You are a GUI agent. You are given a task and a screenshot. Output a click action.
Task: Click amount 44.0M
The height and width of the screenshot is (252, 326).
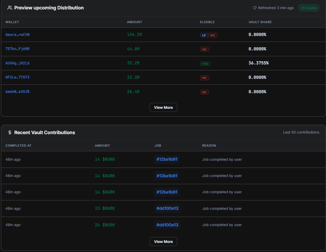click(x=133, y=49)
